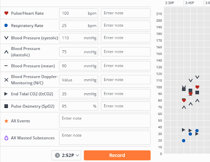Screen dimensions: 210x162
Task: Click the purple droplet AX Wasted Substances icon
Action: click(6, 138)
